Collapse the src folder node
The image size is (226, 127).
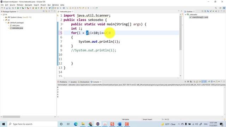(4, 20)
